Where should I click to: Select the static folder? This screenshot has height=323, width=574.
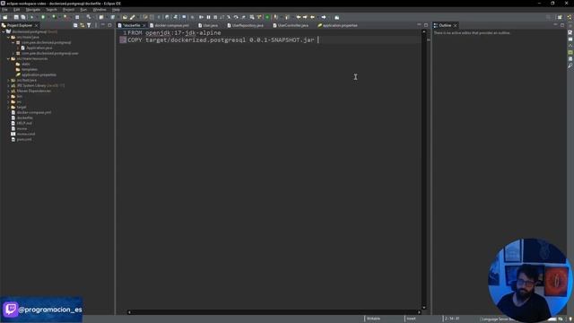point(25,64)
